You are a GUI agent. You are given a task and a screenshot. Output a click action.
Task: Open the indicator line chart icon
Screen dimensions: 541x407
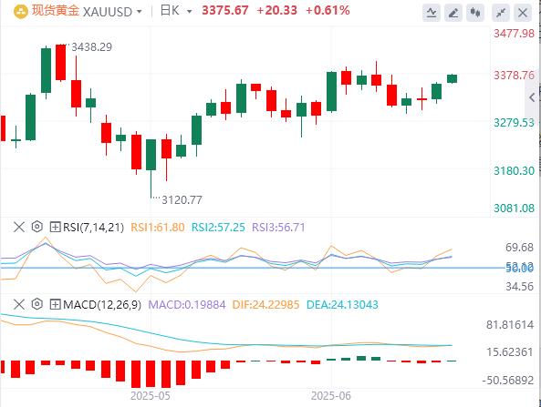click(432, 13)
